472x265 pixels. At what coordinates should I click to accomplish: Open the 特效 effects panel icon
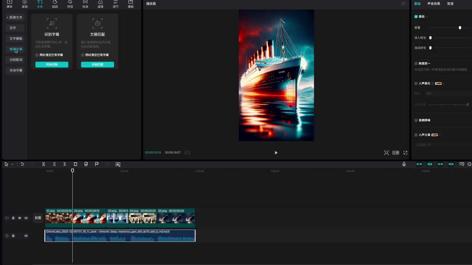tap(70, 4)
